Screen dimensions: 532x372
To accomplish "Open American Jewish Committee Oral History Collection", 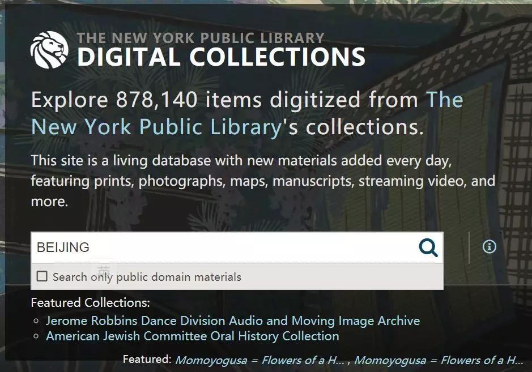I will 193,336.
